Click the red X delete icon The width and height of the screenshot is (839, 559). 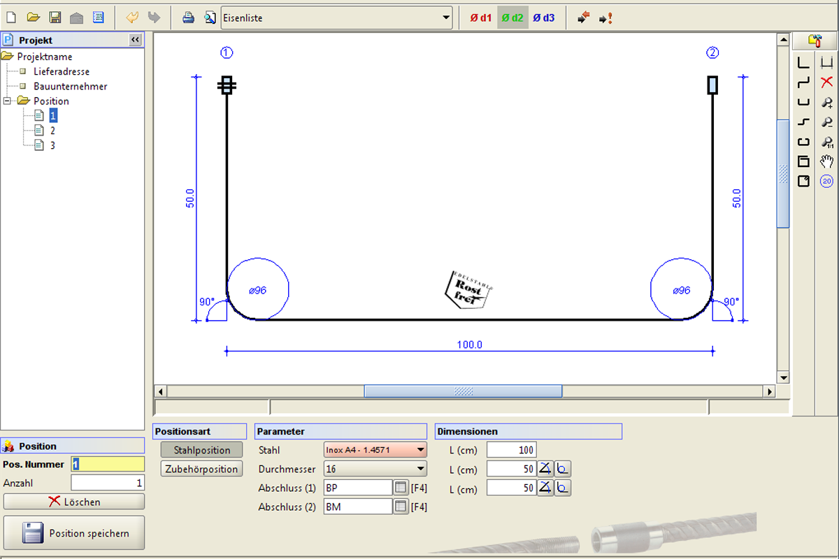click(827, 82)
